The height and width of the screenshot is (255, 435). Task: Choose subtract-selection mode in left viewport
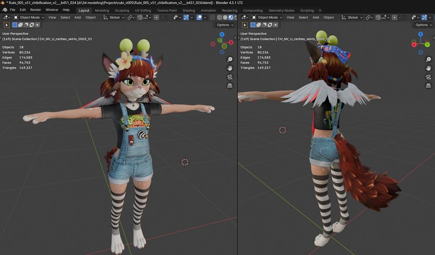pyautogui.click(x=26, y=25)
